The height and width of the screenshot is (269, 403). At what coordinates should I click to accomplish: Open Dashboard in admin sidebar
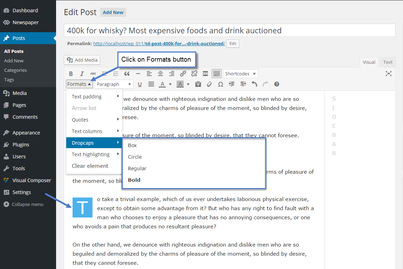[28, 11]
